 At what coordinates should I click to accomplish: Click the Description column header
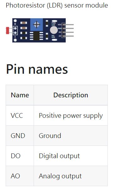coord(71,95)
